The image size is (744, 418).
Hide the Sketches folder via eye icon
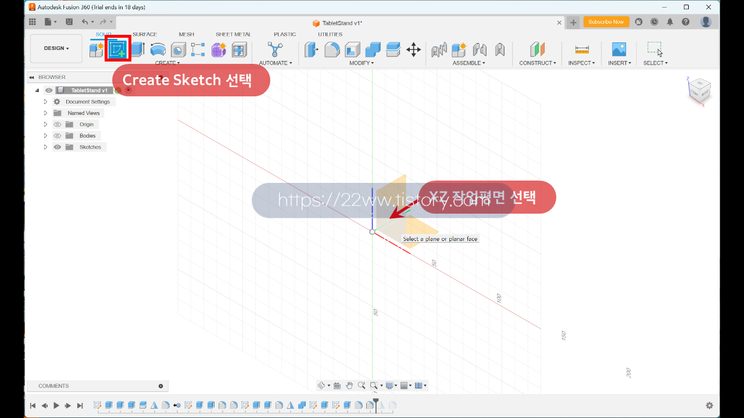[57, 147]
